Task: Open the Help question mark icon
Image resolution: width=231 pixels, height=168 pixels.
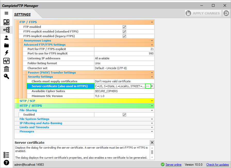Action: (x=6, y=163)
